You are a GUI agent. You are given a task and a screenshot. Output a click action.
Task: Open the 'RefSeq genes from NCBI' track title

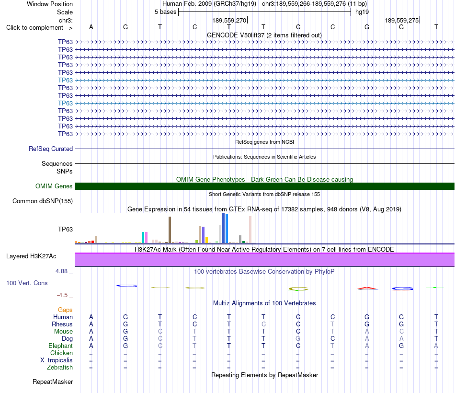pos(264,142)
